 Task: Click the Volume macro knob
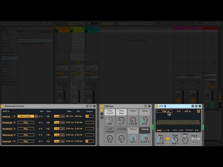[x=145, y=138]
